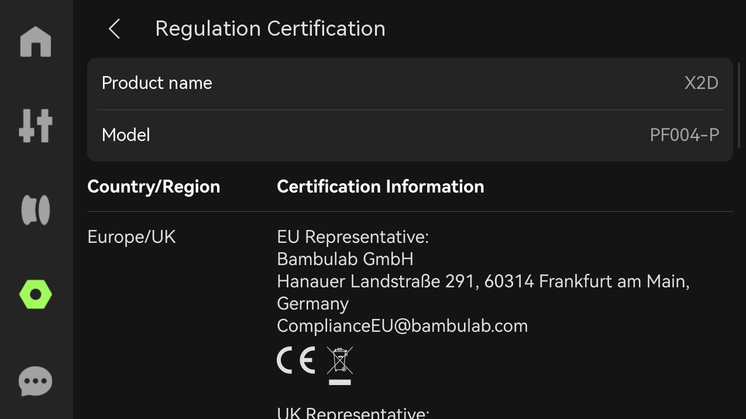
Task: Open the filament spool icon
Action: (36, 210)
